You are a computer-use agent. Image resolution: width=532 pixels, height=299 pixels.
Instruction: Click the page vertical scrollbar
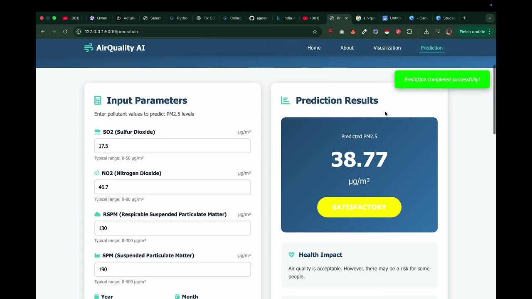pyautogui.click(x=494, y=100)
